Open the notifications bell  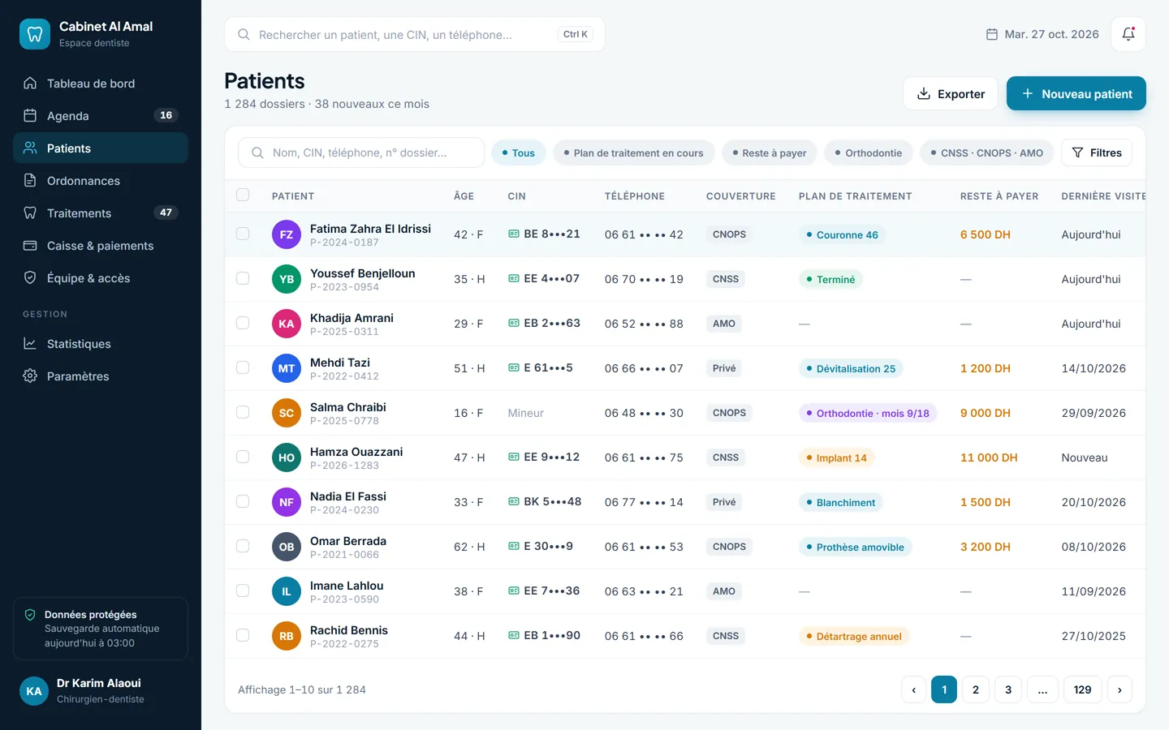1128,34
